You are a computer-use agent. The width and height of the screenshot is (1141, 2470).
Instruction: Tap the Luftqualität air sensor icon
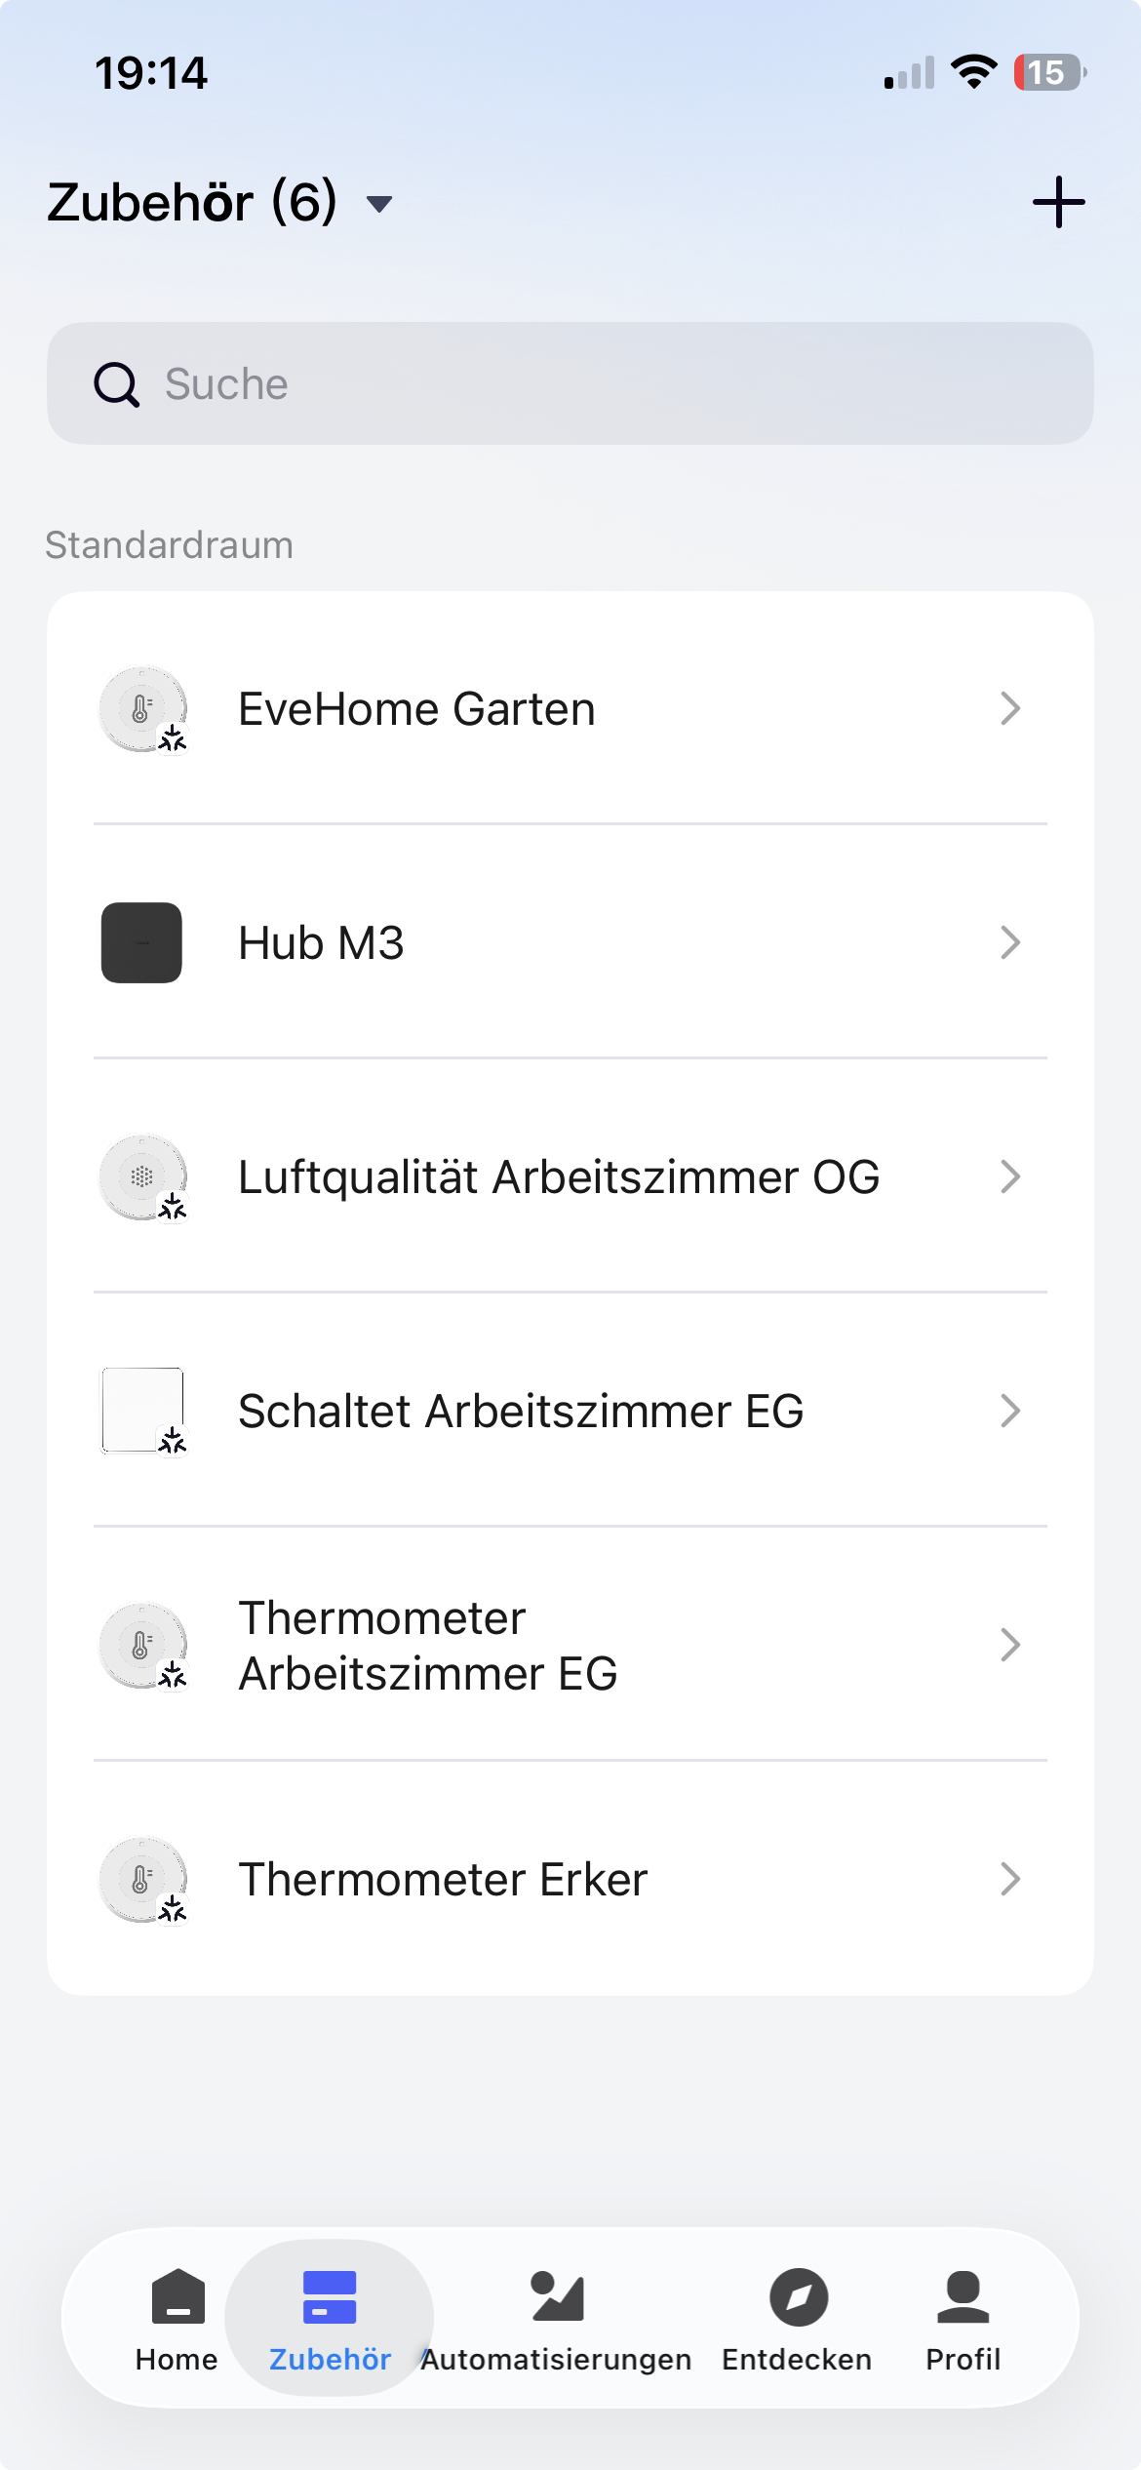(x=142, y=1176)
